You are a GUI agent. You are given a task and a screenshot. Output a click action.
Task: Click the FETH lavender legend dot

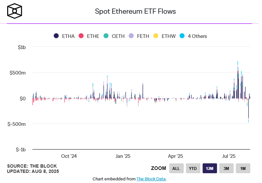tap(131, 36)
